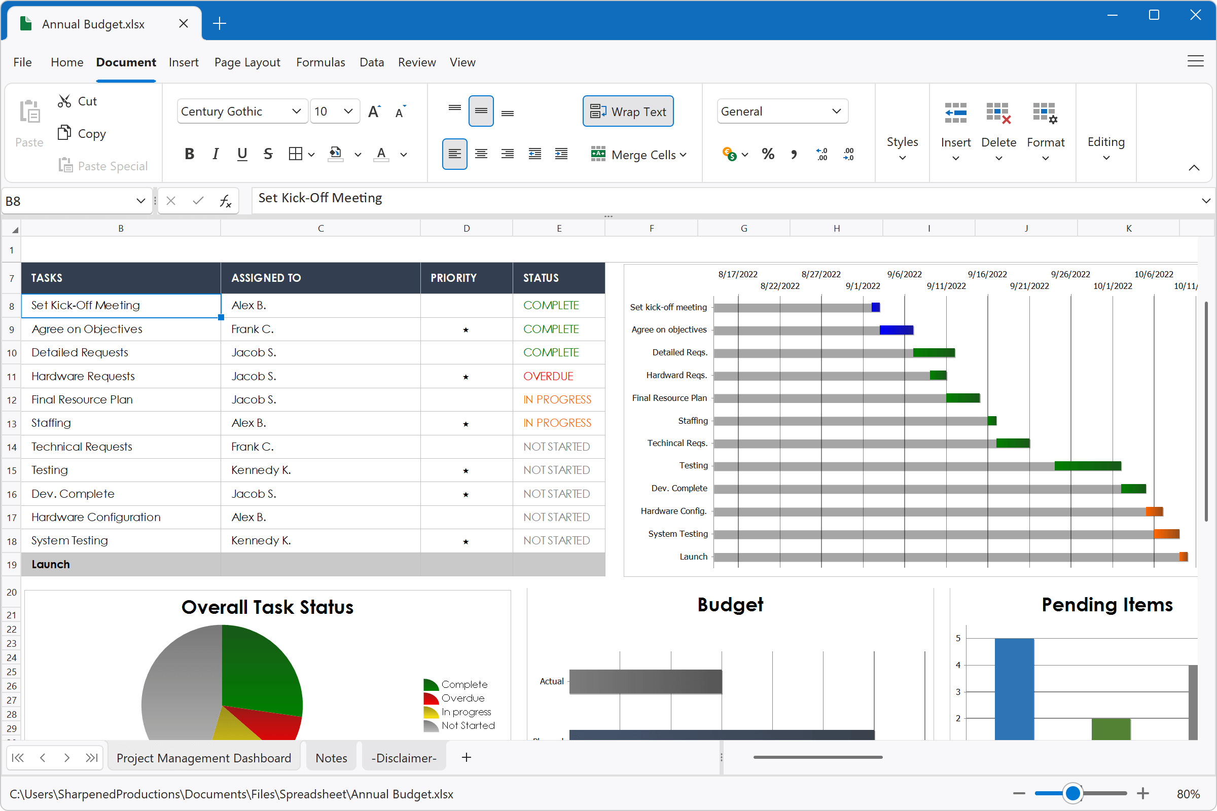Image resolution: width=1217 pixels, height=811 pixels.
Task: Click the Insert menu item
Action: [183, 61]
